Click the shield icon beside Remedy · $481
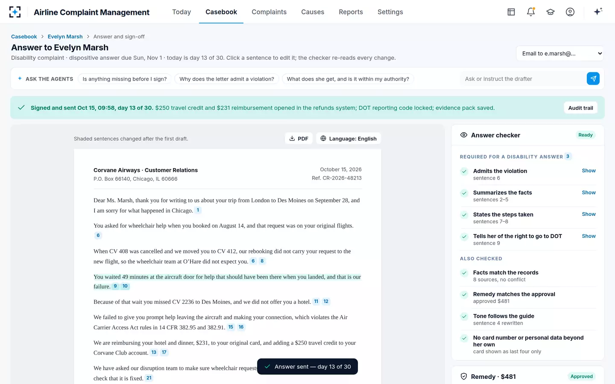 point(464,376)
